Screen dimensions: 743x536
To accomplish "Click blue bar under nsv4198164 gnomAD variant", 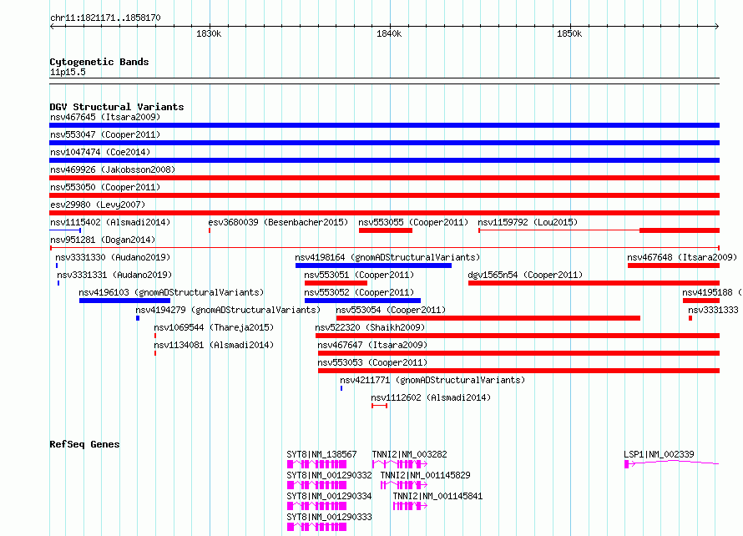I will (373, 265).
